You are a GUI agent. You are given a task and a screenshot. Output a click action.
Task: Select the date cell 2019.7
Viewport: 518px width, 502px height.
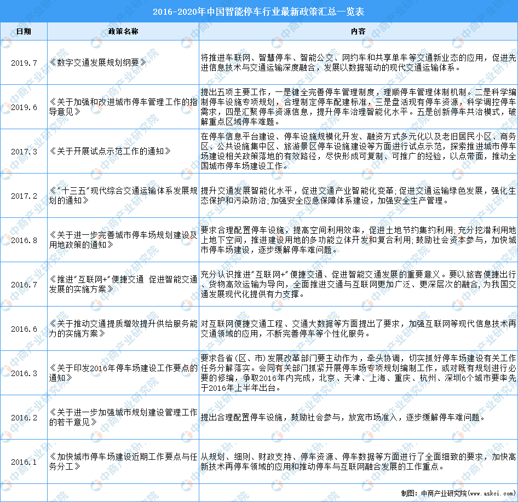[24, 63]
